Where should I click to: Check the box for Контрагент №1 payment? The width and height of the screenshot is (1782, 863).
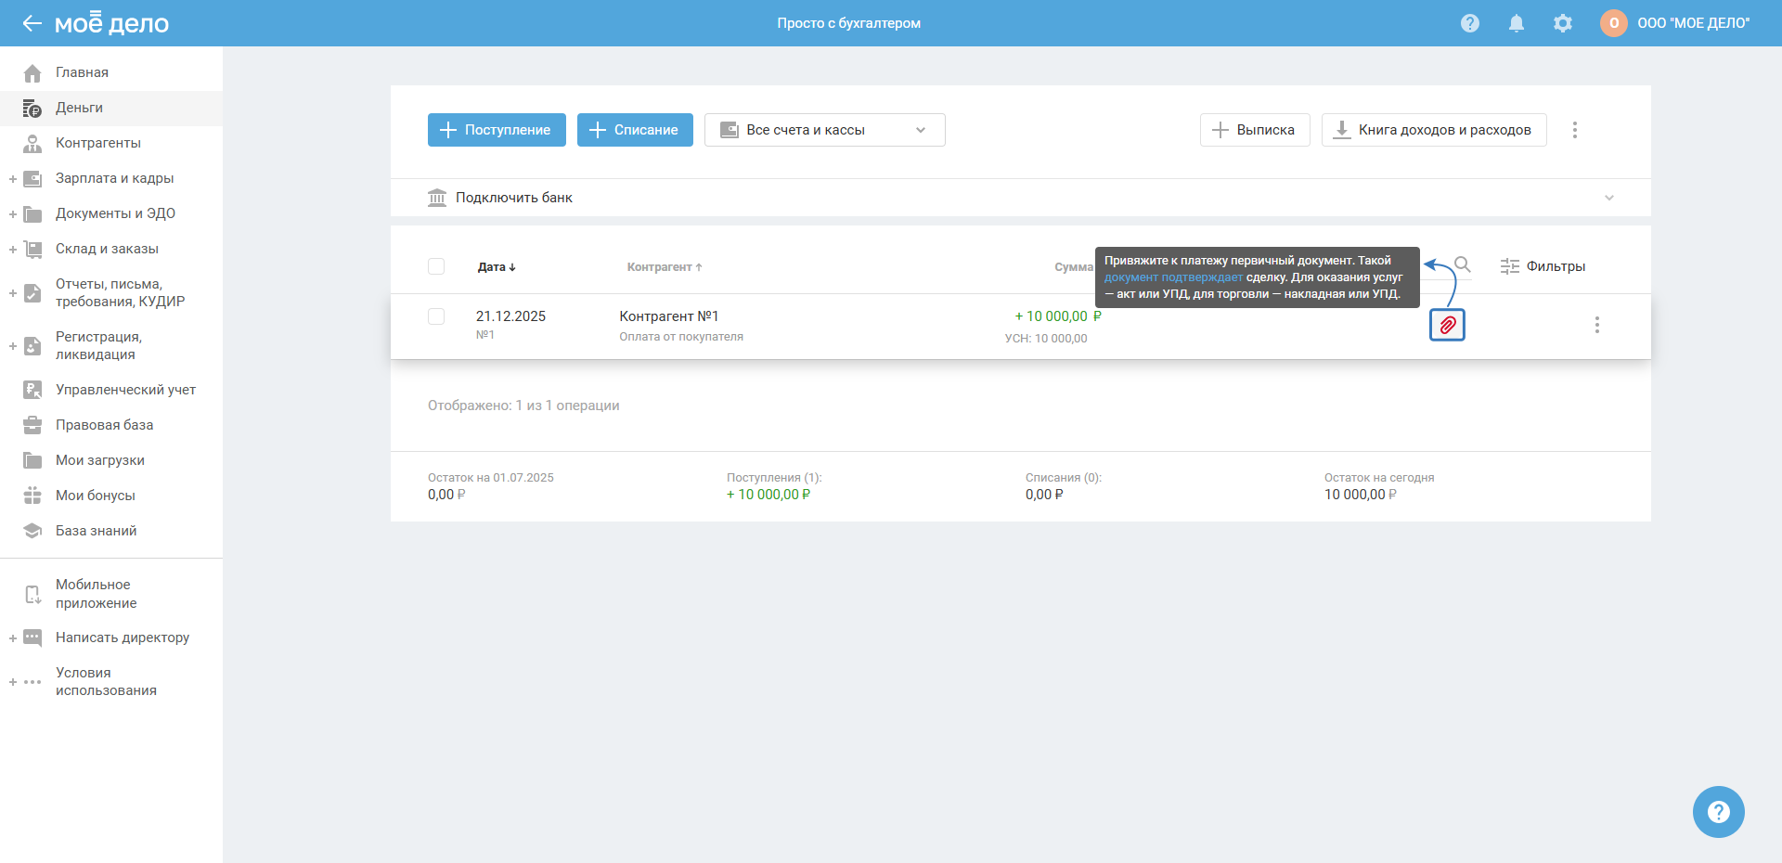tap(436, 316)
